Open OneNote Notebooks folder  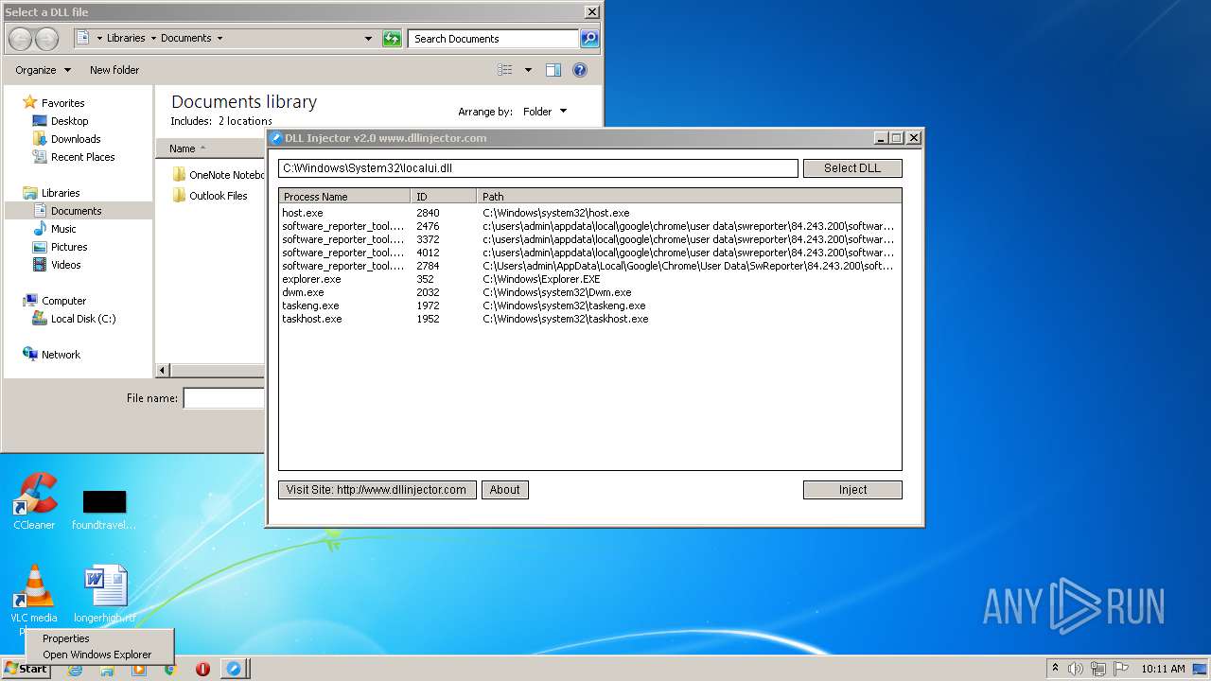click(x=219, y=175)
